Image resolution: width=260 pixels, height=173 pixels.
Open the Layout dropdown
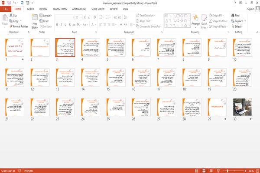click(x=45, y=16)
